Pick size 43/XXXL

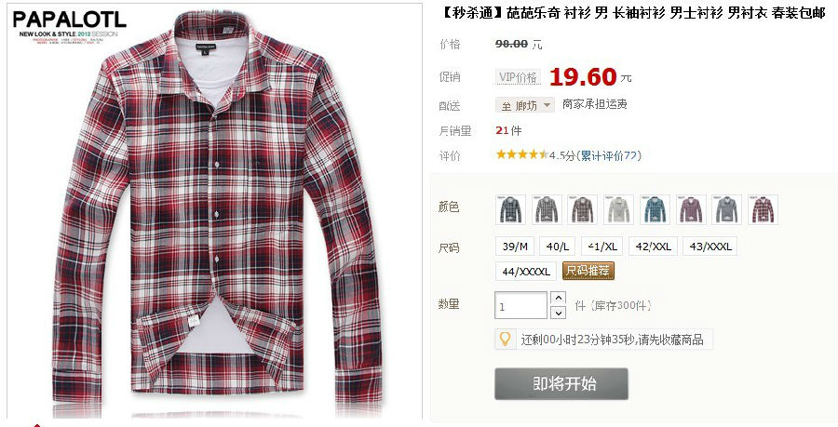(x=710, y=246)
